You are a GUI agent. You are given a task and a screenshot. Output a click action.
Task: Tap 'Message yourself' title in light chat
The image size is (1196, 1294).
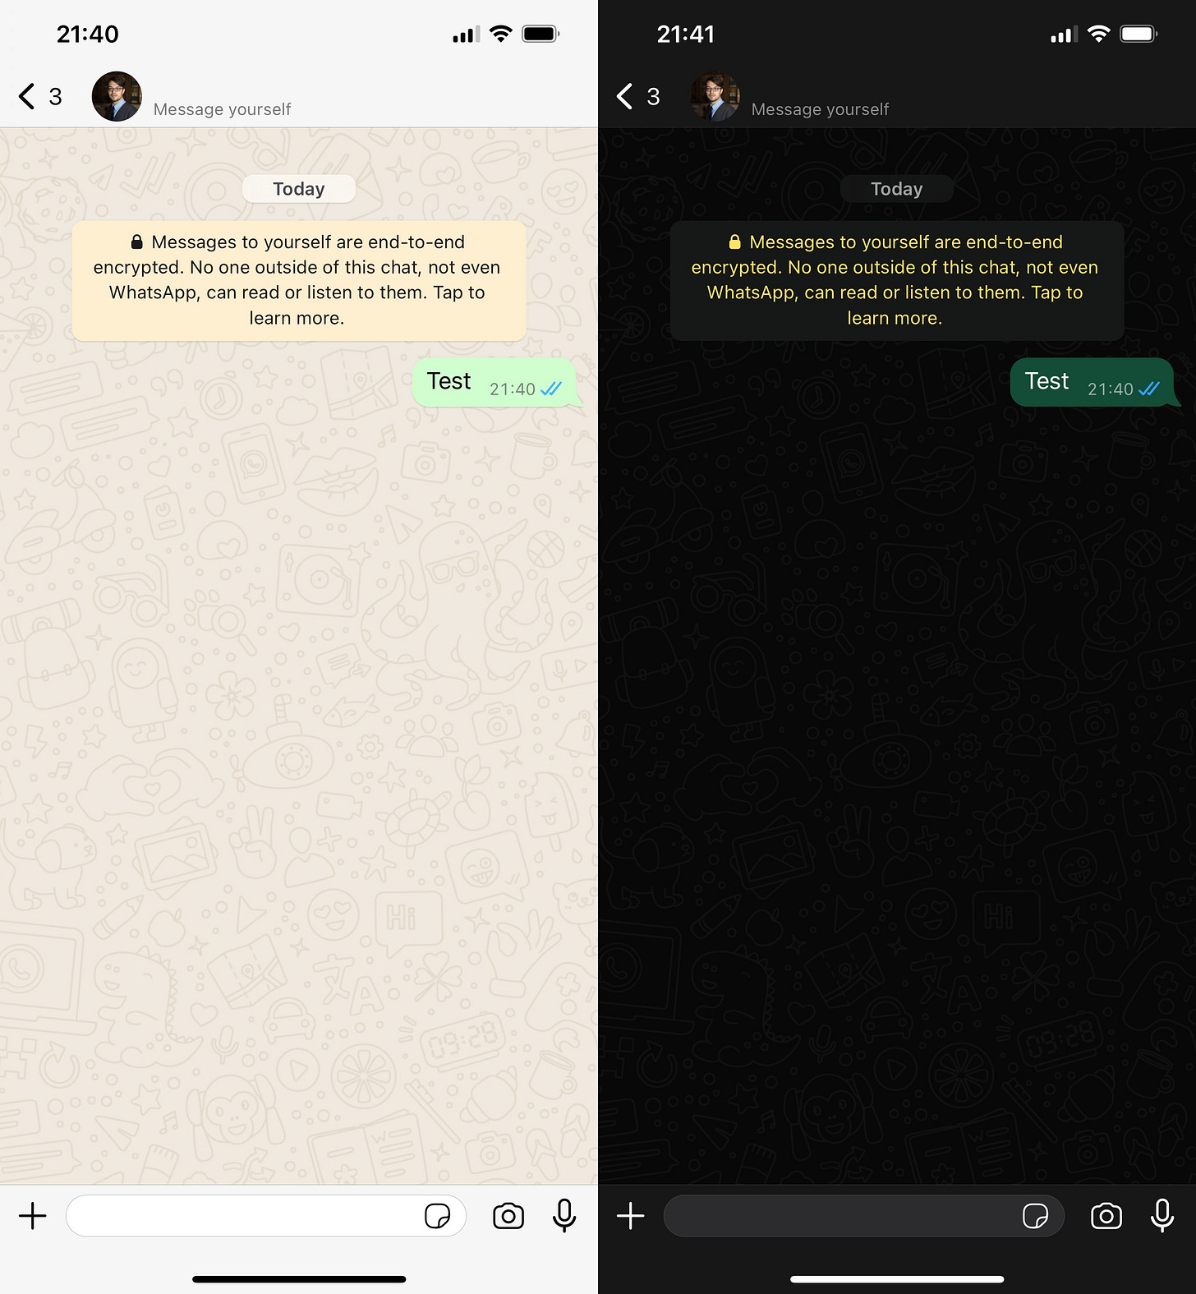pyautogui.click(x=222, y=109)
